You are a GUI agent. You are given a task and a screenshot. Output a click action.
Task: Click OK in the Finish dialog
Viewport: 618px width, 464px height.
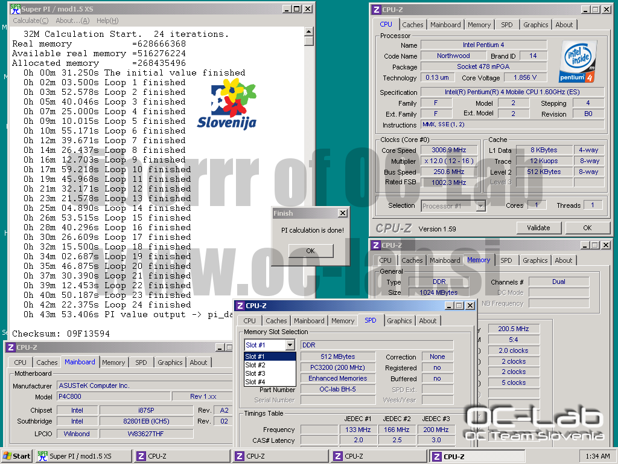[311, 251]
